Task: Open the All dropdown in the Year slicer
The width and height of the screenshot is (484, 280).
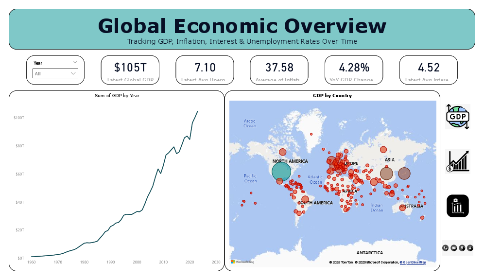Action: coord(55,74)
